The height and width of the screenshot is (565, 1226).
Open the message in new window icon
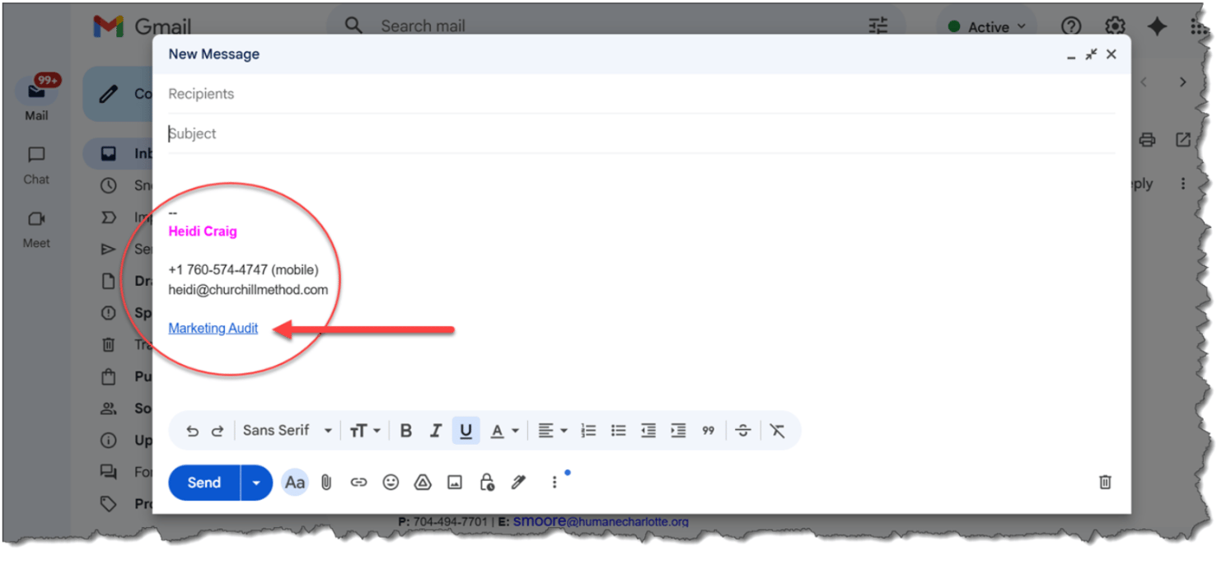tap(1183, 140)
